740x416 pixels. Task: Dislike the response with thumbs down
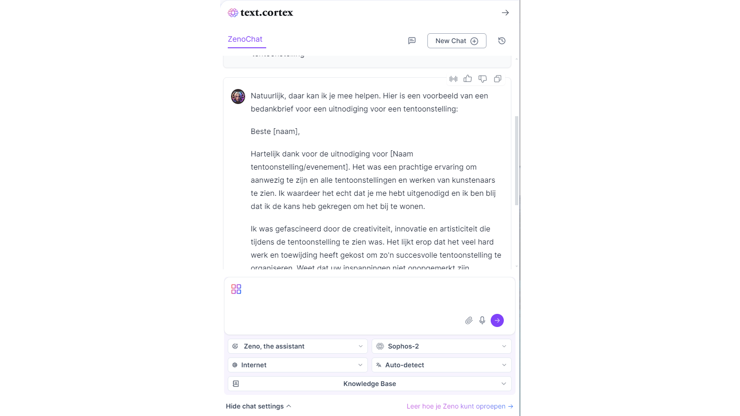pos(483,79)
